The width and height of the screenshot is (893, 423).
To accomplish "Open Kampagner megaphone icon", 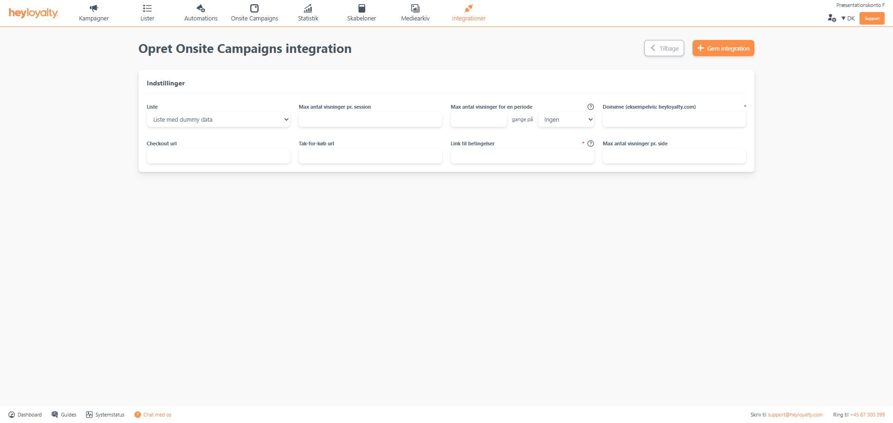I will (x=94, y=8).
